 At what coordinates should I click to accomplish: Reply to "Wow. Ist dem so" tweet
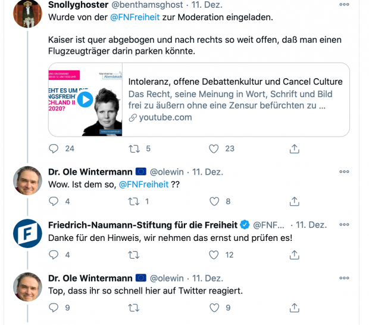(54, 202)
